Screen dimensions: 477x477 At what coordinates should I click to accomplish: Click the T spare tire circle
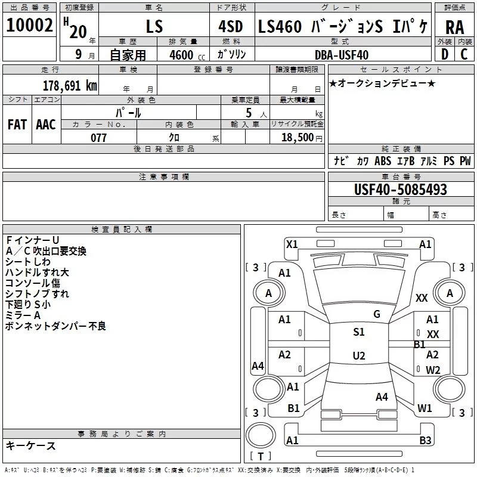(261, 435)
